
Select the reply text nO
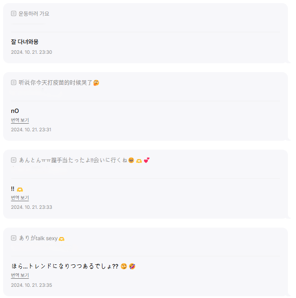pos(15,111)
